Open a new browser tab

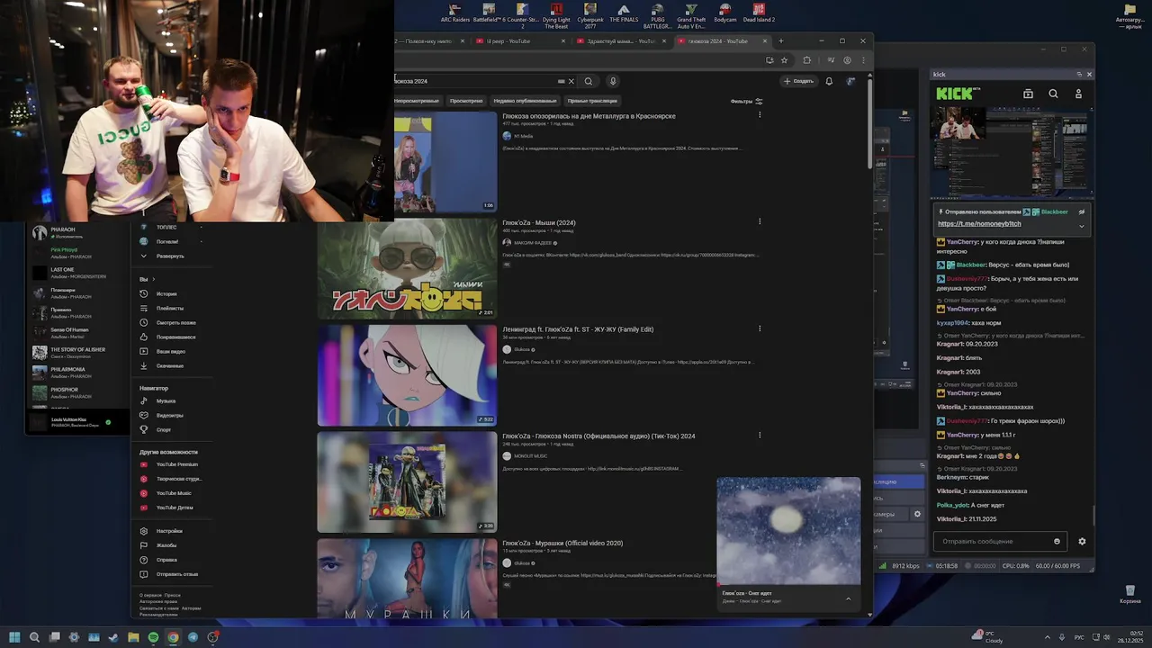tap(780, 40)
